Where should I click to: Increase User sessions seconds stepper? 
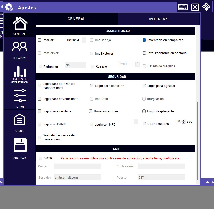tap(184, 120)
